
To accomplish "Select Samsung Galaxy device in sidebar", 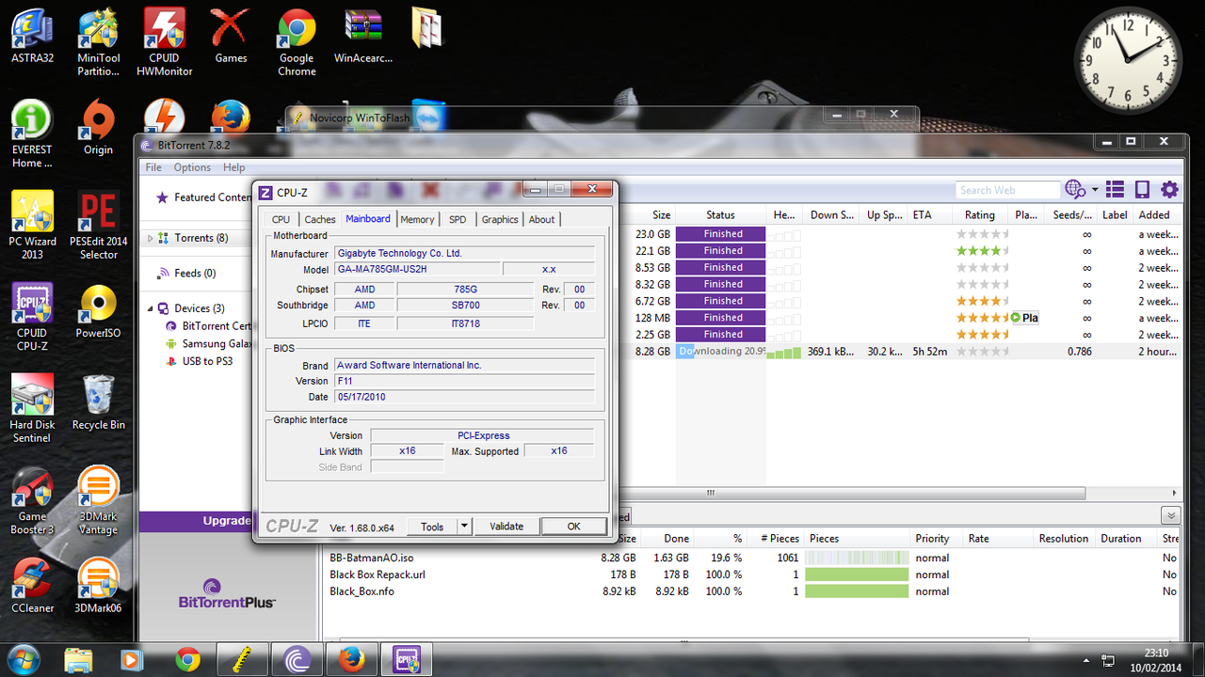I will 209,344.
